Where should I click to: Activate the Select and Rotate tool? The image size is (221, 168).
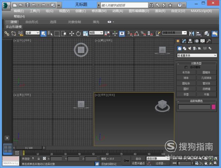(78, 34)
